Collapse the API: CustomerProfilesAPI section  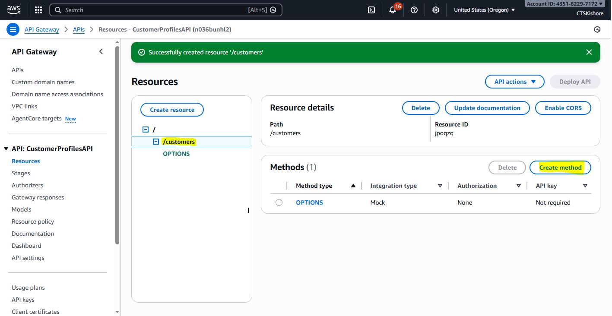6,149
